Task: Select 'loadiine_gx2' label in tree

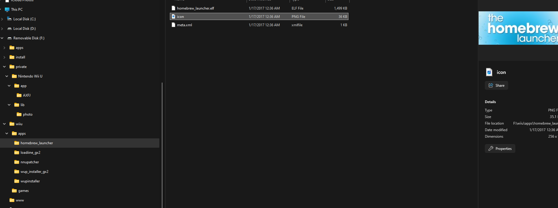Action: click(x=30, y=153)
